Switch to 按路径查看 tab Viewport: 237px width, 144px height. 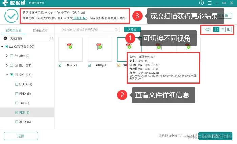click(x=40, y=30)
